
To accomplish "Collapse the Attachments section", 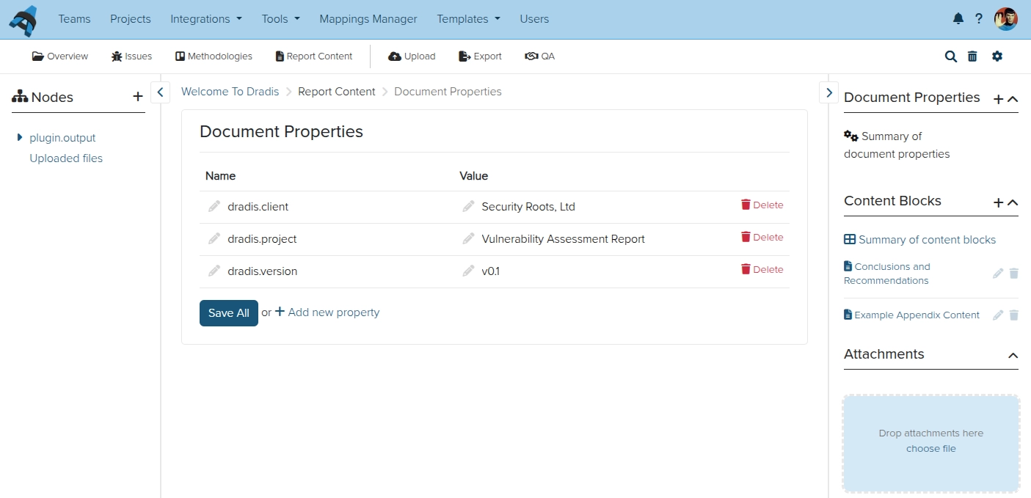I will click(1013, 356).
